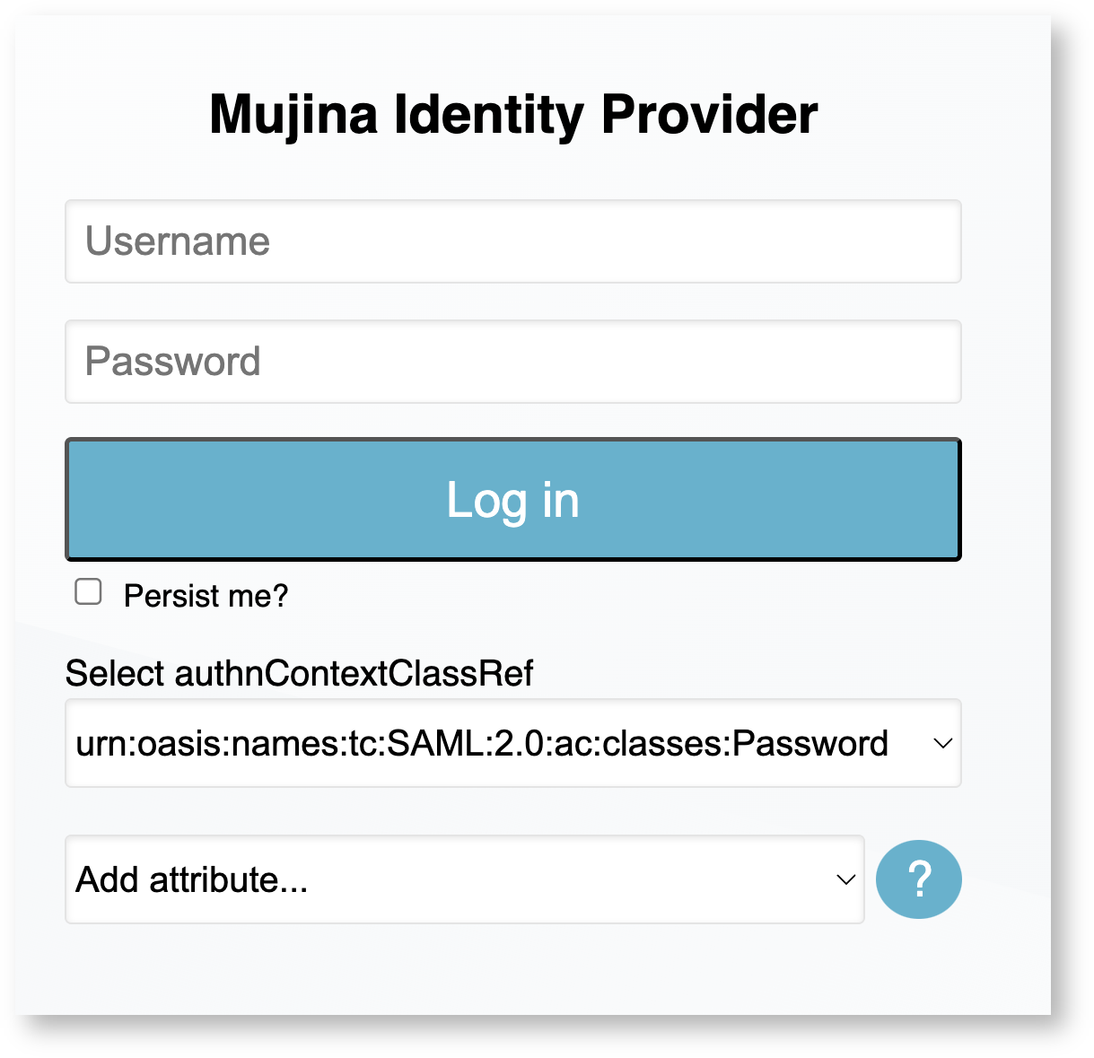The width and height of the screenshot is (1094, 1058).
Task: Click the 'Persist me?' label text
Action: click(x=206, y=596)
